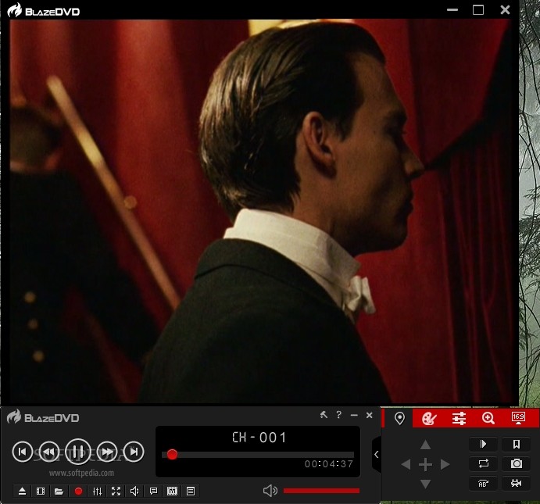Click the step frame forward button
The image size is (540, 504).
click(x=484, y=444)
